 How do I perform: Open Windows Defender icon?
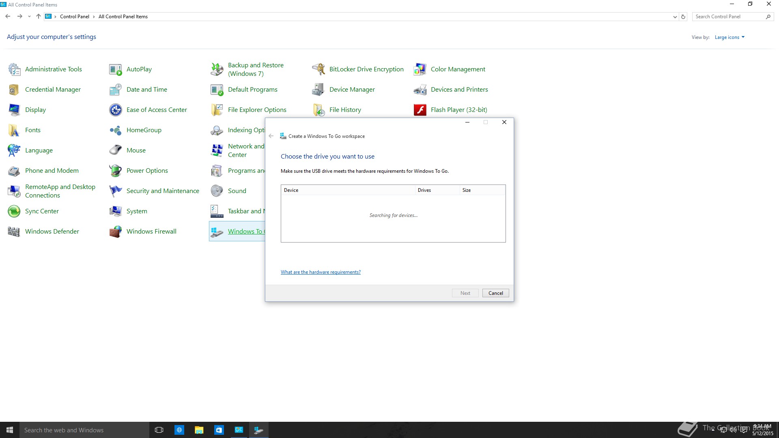[14, 232]
